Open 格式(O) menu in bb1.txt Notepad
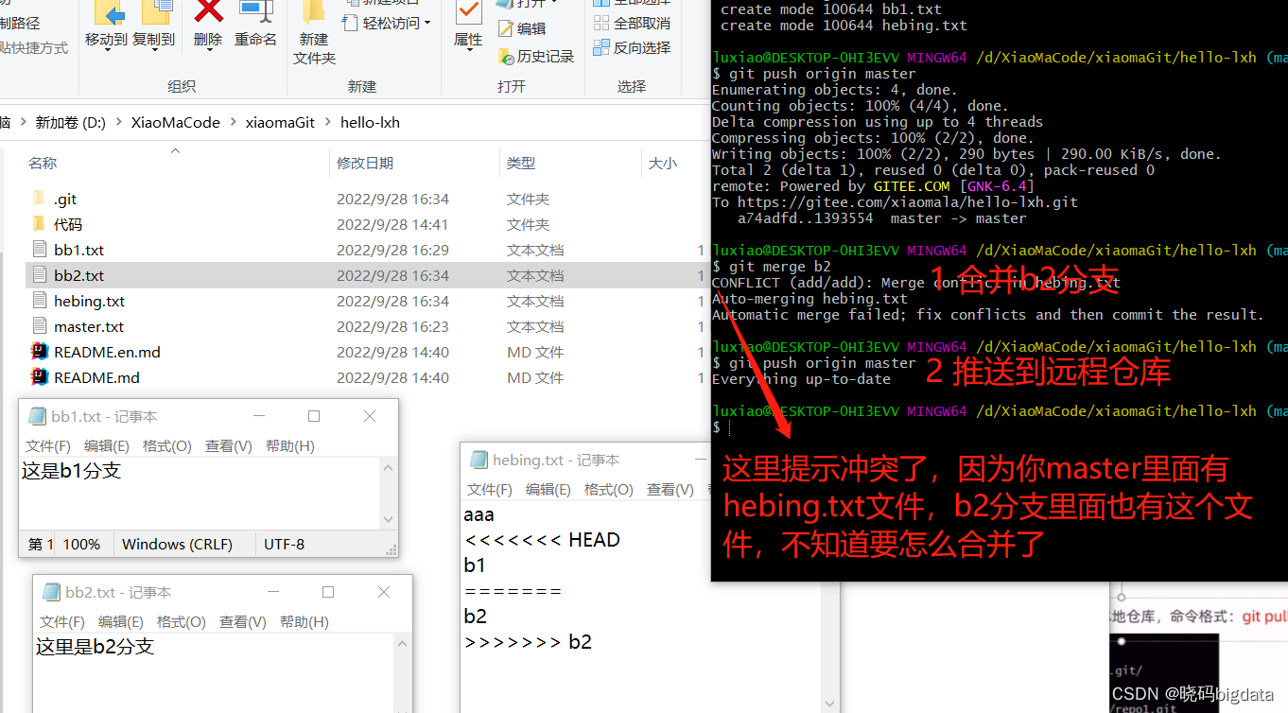 (x=166, y=445)
